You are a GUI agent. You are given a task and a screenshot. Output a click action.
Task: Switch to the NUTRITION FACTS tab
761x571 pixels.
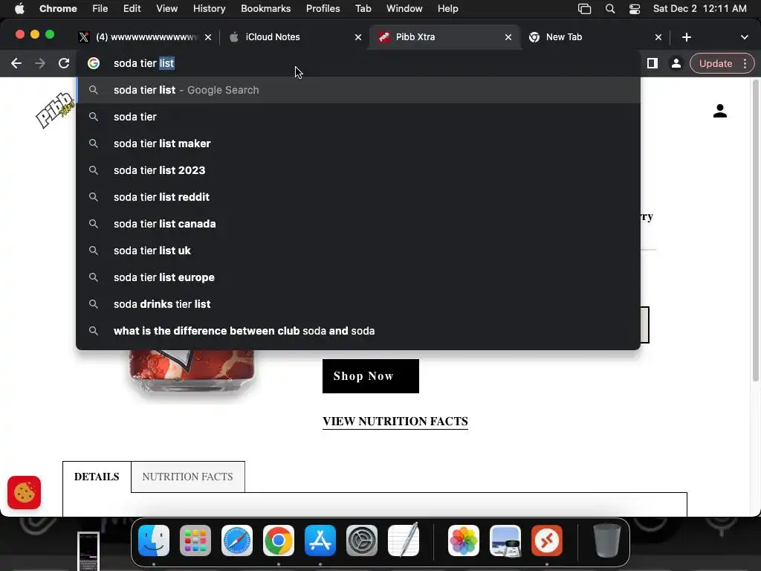[188, 477]
